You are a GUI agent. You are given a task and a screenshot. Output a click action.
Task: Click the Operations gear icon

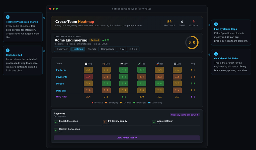point(175,64)
